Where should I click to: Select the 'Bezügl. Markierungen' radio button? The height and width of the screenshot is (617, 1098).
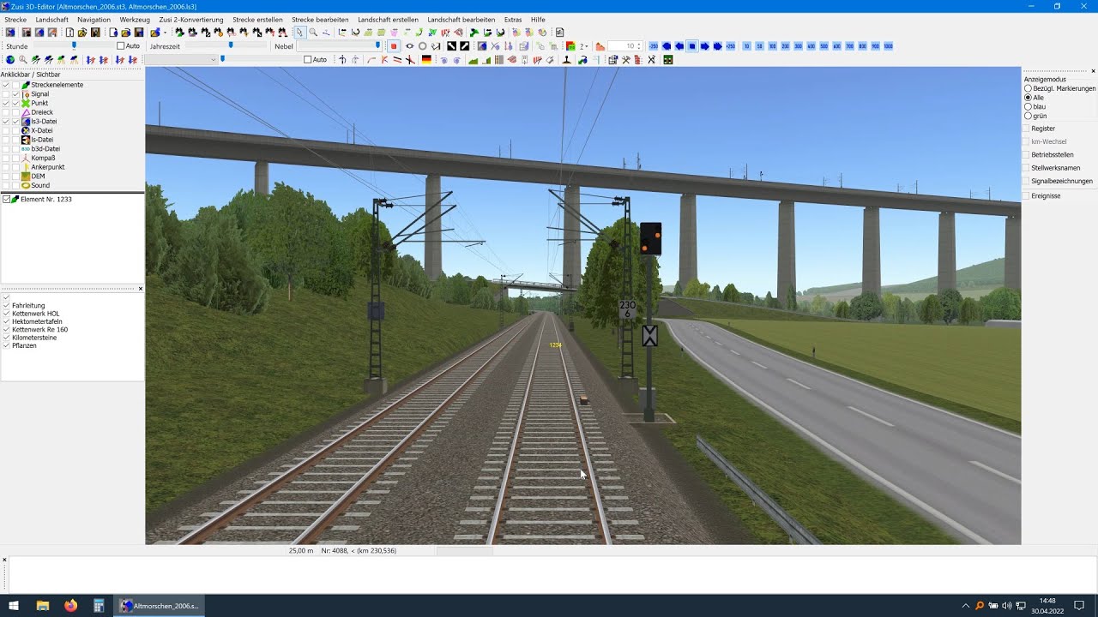1029,88
